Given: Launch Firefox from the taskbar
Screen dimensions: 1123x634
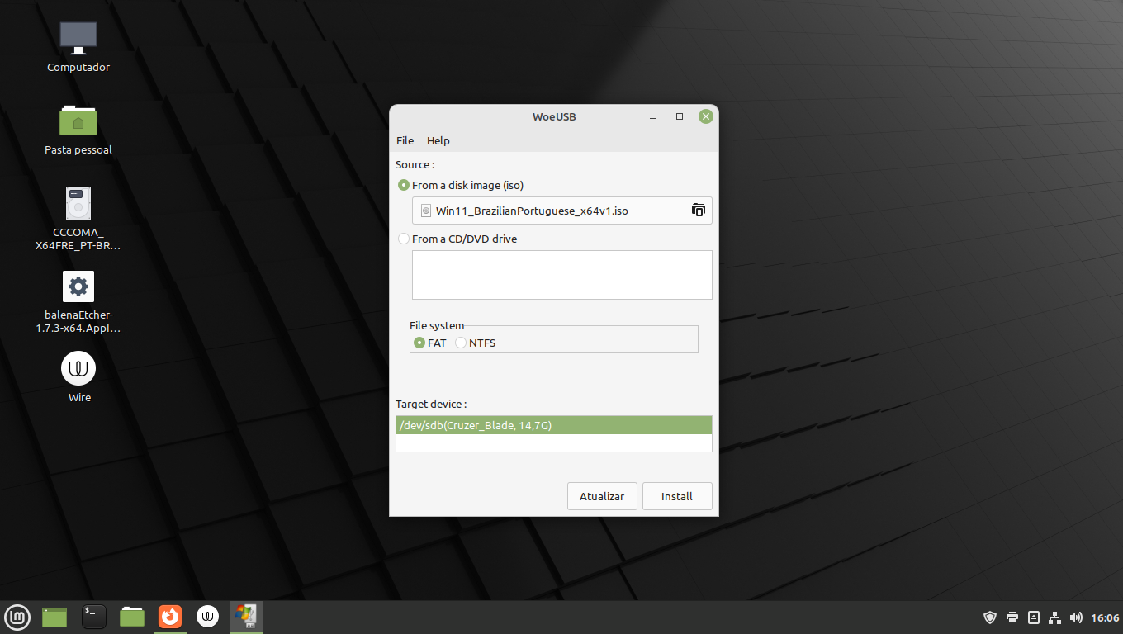Looking at the screenshot, I should [170, 617].
